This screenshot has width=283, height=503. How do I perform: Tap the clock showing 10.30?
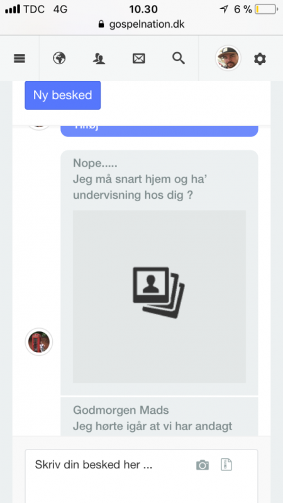[x=143, y=9]
